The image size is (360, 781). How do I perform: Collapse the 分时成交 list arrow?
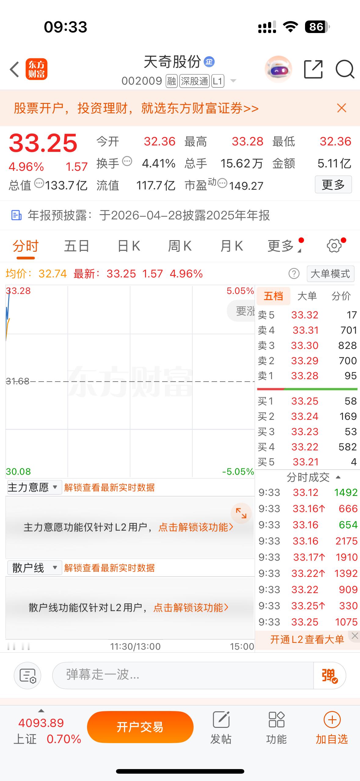pos(338,477)
